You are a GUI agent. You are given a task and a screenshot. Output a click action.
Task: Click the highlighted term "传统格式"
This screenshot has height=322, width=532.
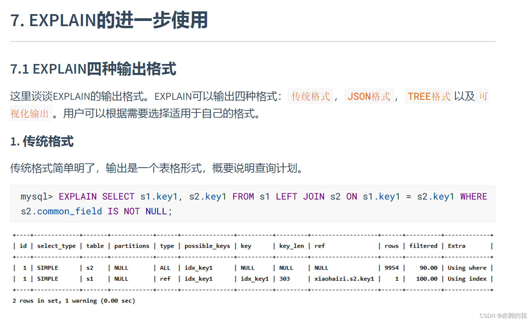click(x=310, y=96)
